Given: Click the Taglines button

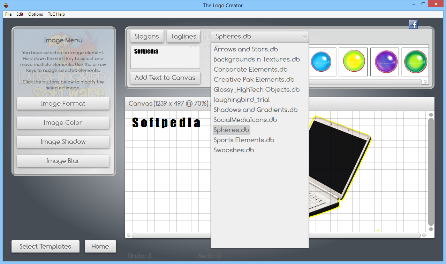Looking at the screenshot, I should click(183, 36).
